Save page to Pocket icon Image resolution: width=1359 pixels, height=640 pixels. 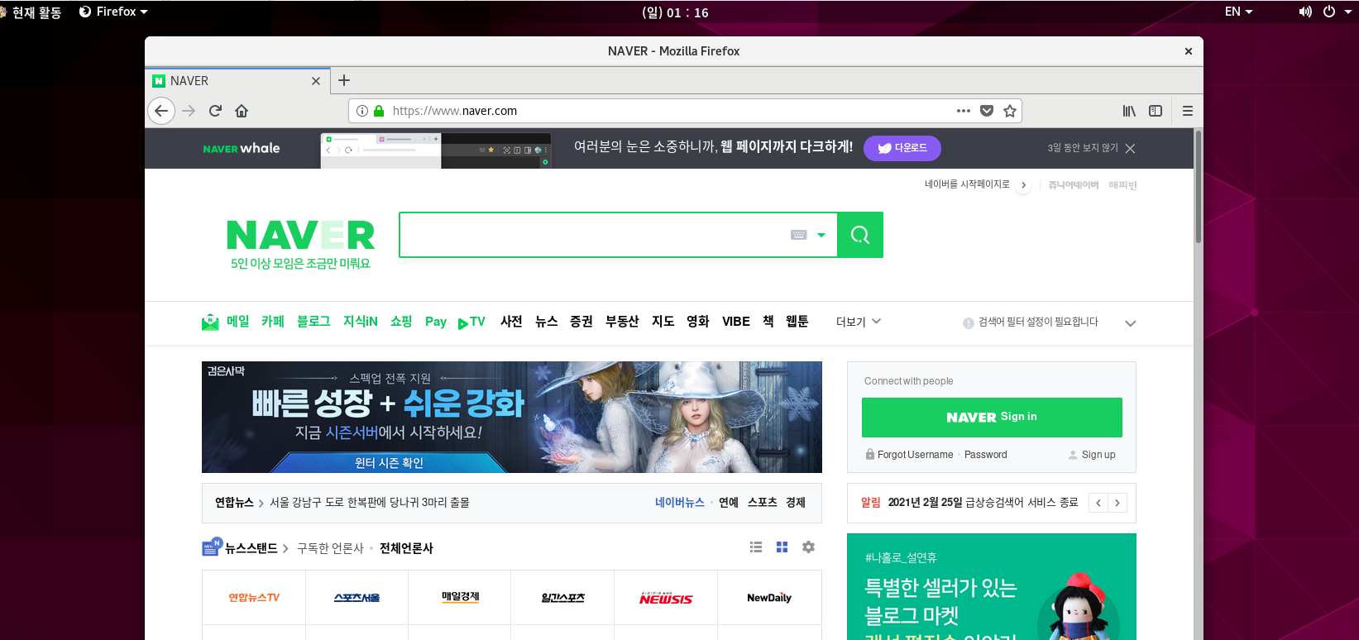pos(987,111)
